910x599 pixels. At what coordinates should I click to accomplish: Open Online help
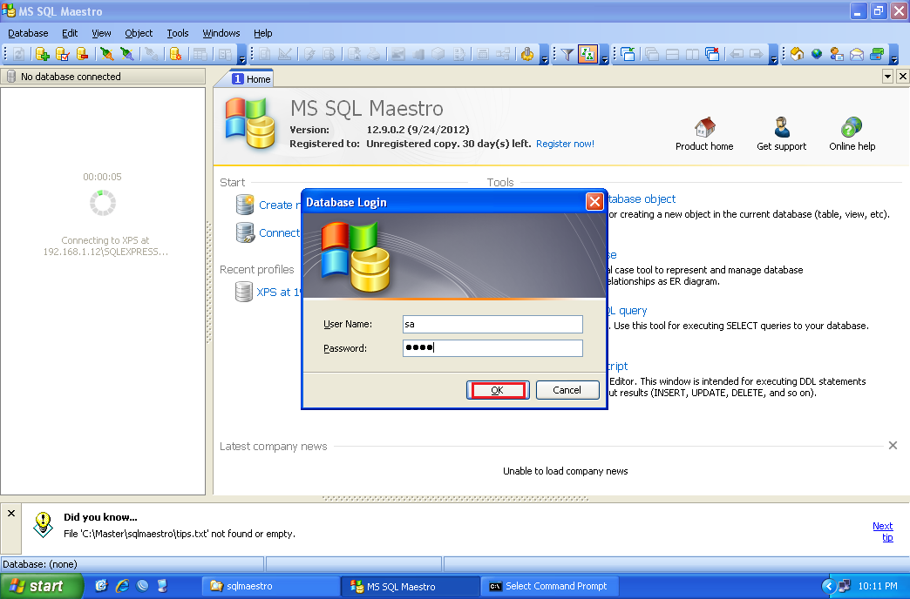point(852,134)
